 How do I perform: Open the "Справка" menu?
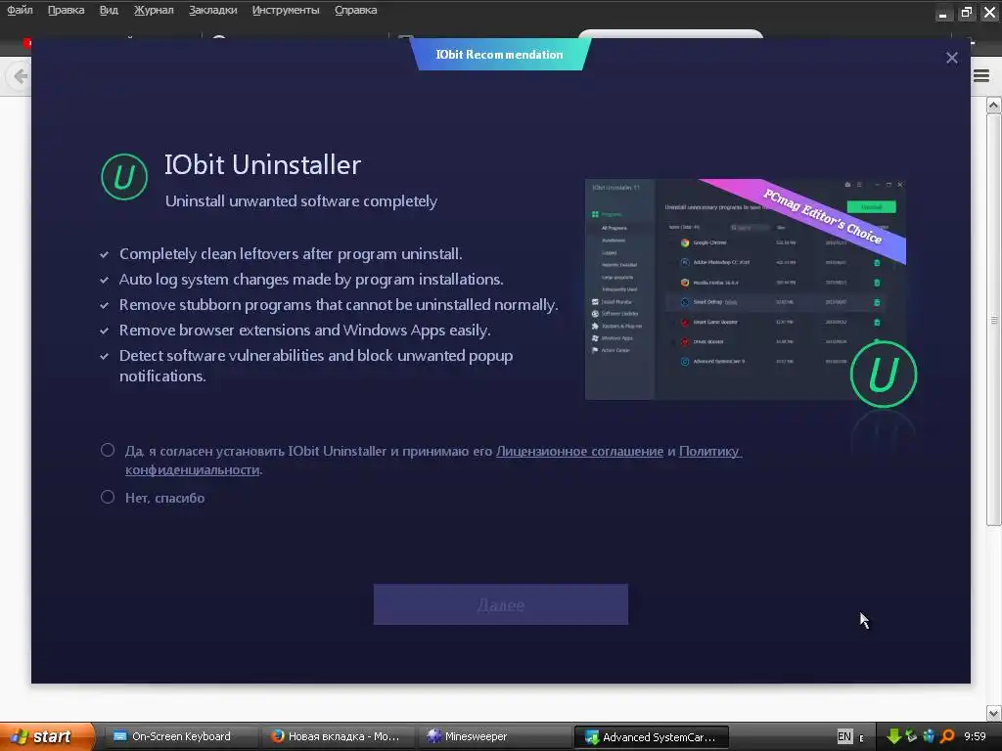[x=356, y=10]
